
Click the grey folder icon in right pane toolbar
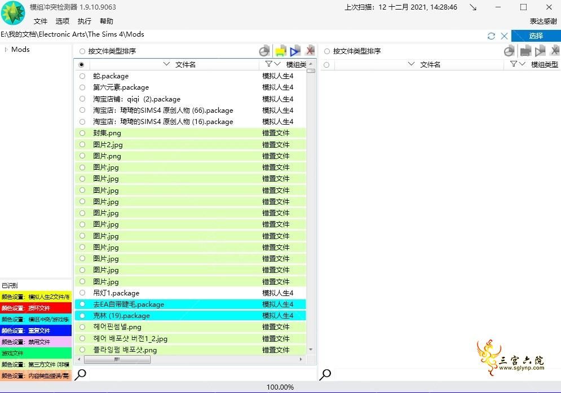[525, 51]
